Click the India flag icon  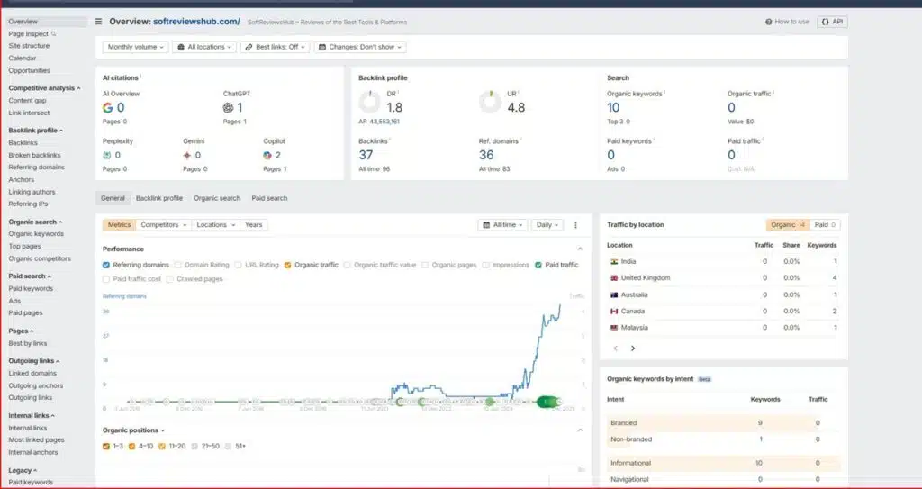click(x=614, y=261)
